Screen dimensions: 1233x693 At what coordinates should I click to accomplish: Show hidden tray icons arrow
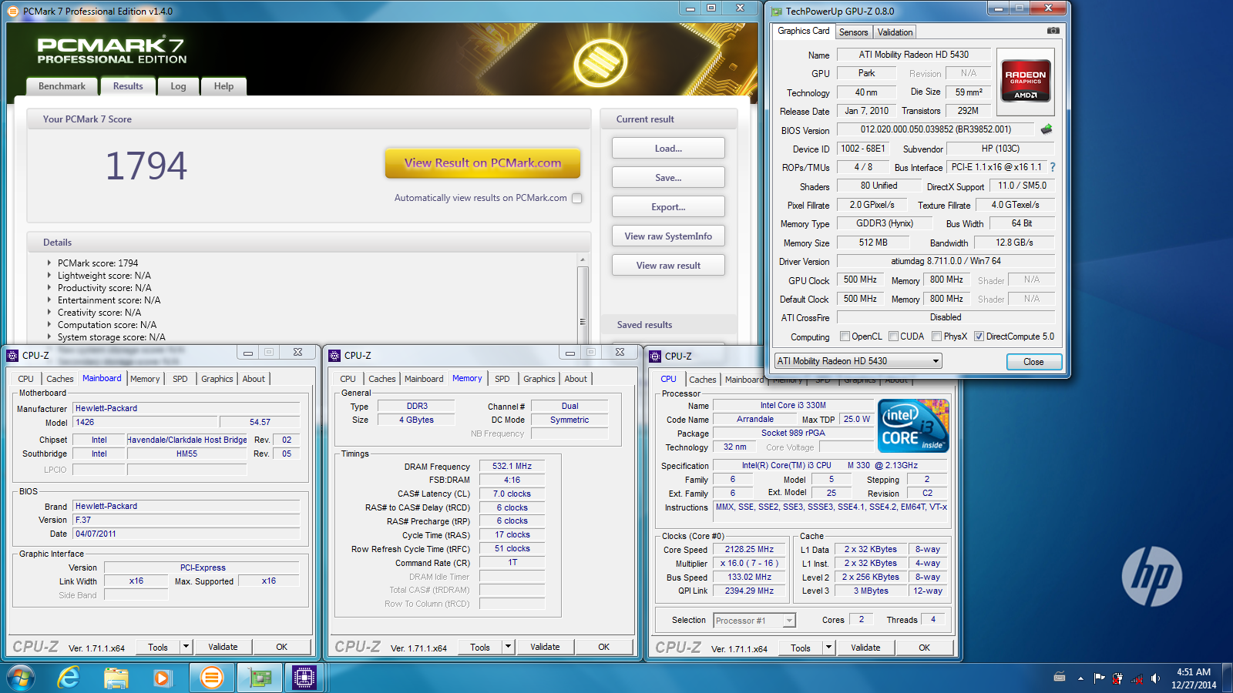pyautogui.click(x=1080, y=678)
